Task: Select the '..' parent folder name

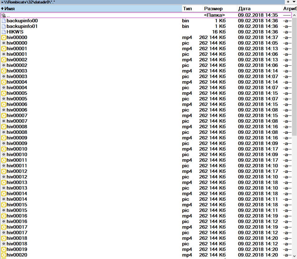Action: pos(8,15)
